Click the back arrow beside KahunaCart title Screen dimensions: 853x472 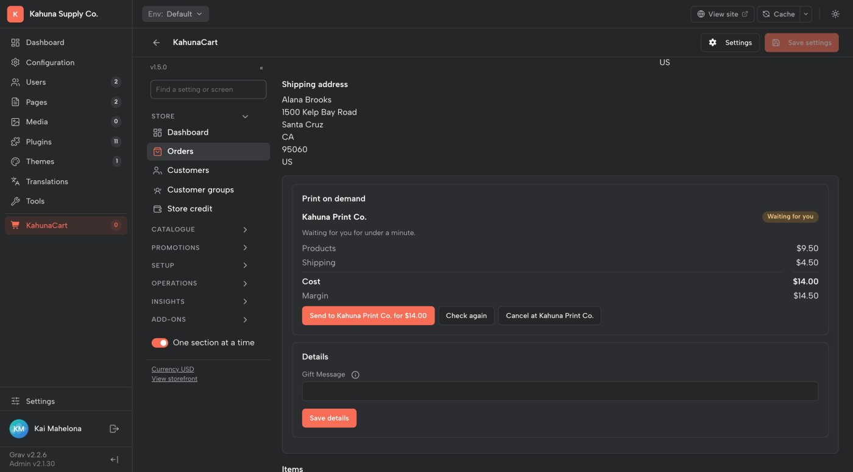[x=157, y=43]
